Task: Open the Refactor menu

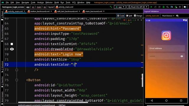Action: pos(49,2)
